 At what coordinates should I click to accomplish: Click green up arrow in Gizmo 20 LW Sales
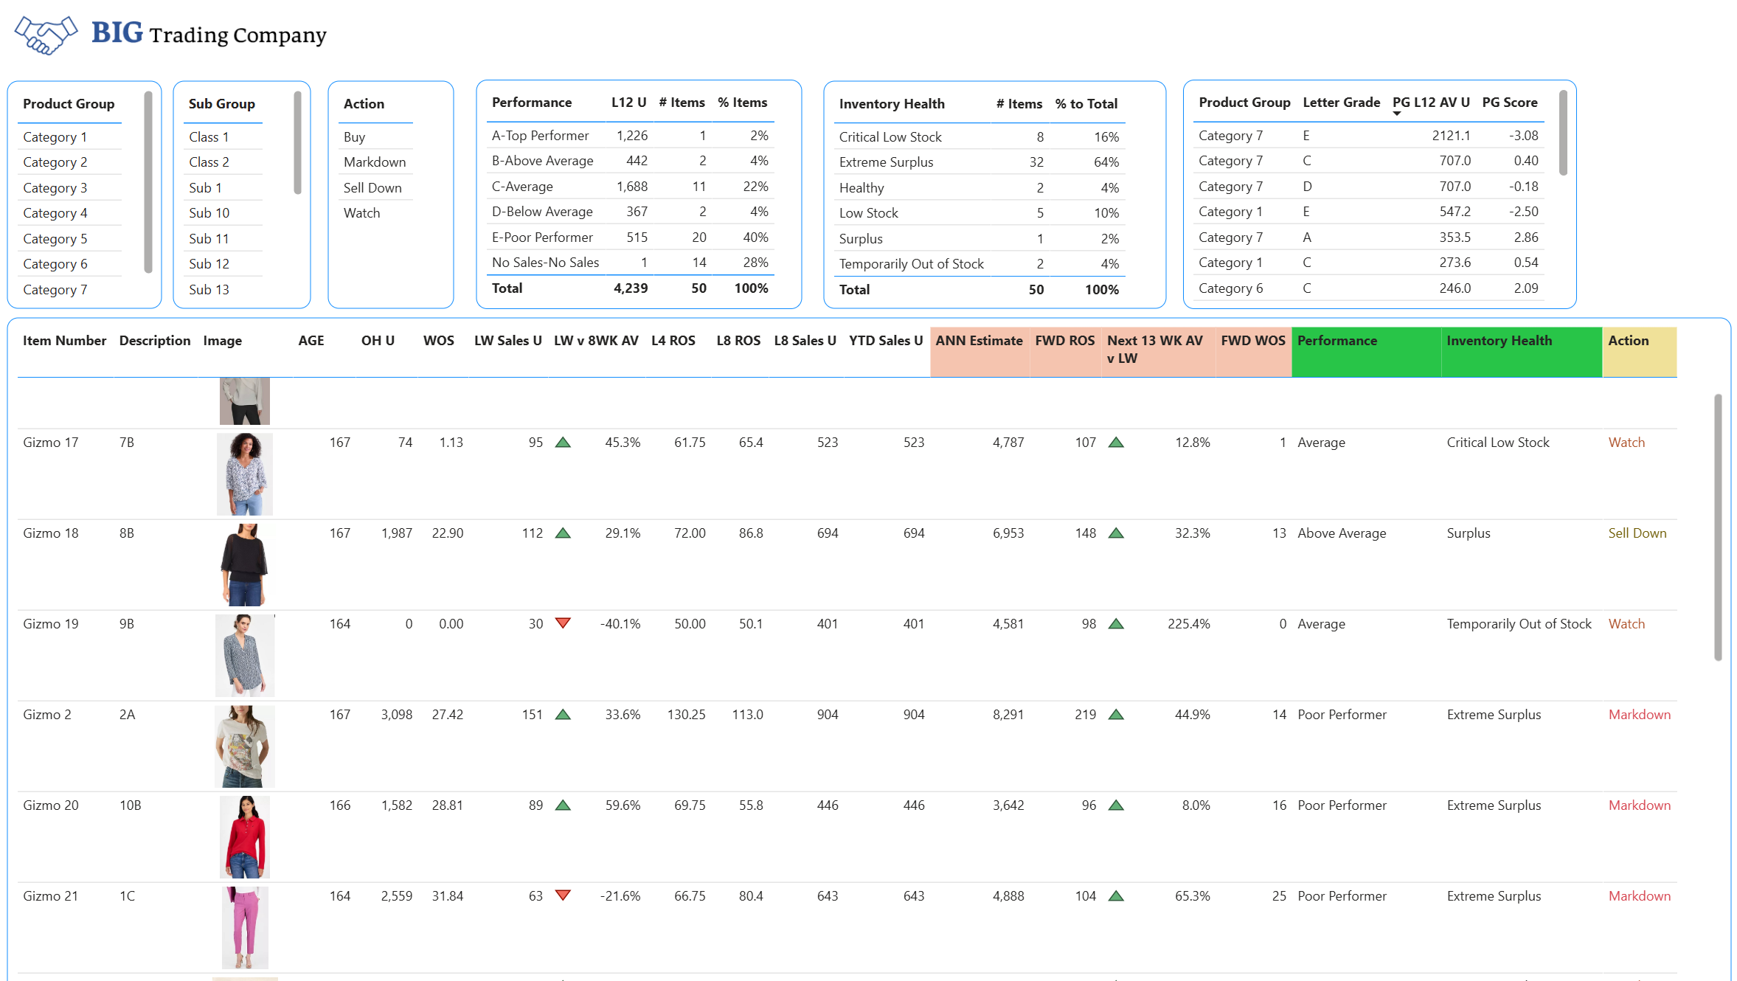(x=563, y=805)
